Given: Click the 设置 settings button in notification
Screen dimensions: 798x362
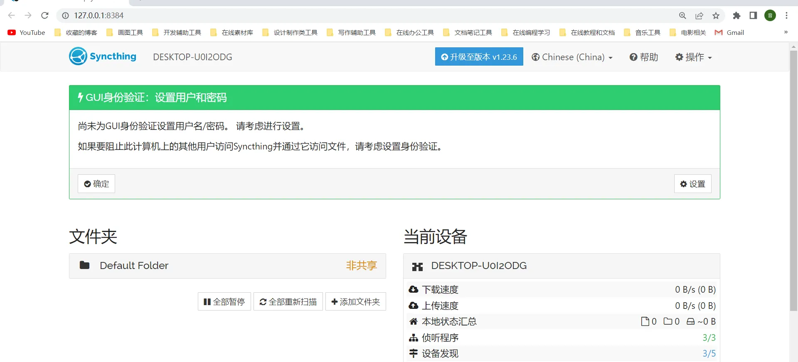Looking at the screenshot, I should pos(692,183).
